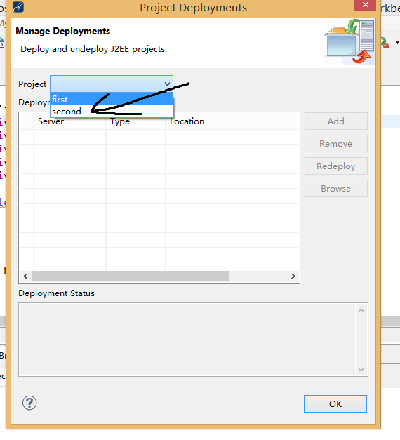
Task: Click the deploy server banner image
Action: point(349,41)
